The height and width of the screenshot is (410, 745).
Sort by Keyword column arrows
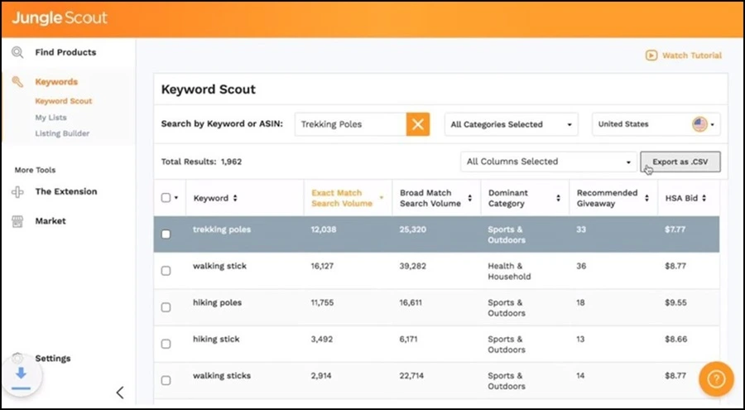pyautogui.click(x=235, y=198)
